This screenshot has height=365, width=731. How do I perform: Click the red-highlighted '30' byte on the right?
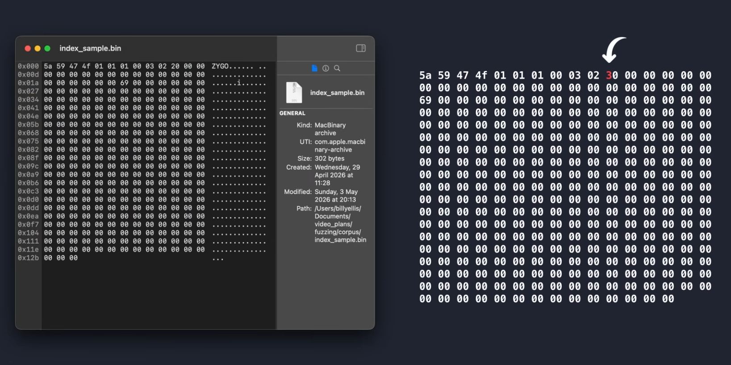pyautogui.click(x=612, y=75)
